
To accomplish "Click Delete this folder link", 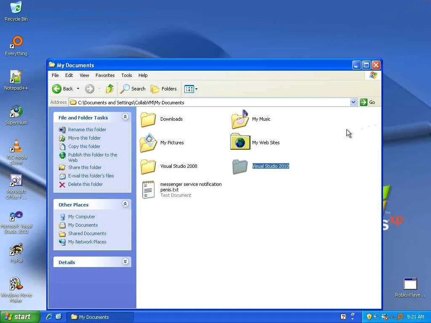I will (x=85, y=184).
